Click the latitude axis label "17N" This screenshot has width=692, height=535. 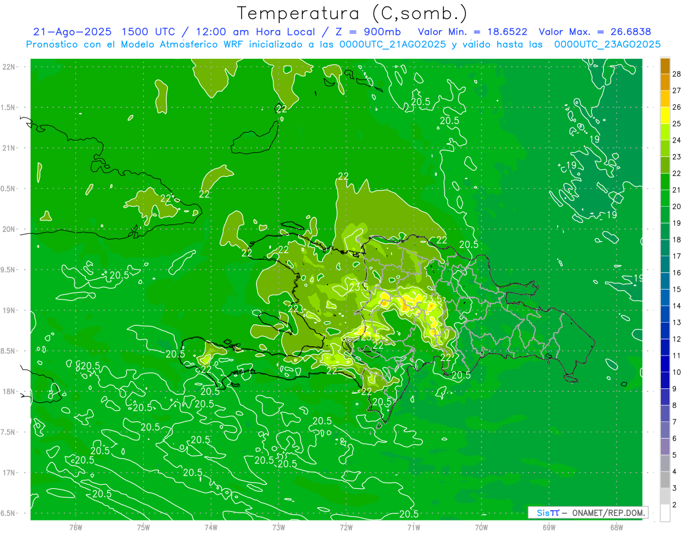[9, 473]
